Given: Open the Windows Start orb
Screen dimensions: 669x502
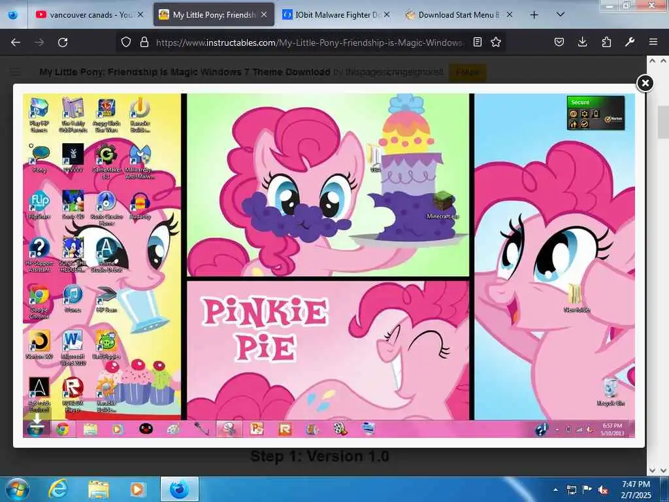Looking at the screenshot, I should 17,489.
